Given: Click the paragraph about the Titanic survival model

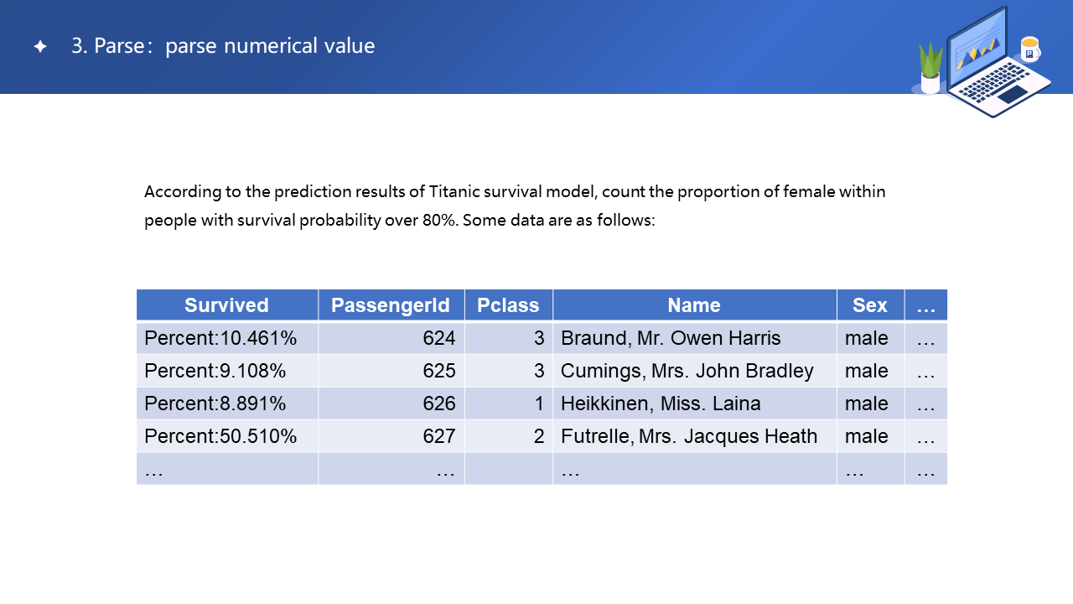Looking at the screenshot, I should (515, 206).
